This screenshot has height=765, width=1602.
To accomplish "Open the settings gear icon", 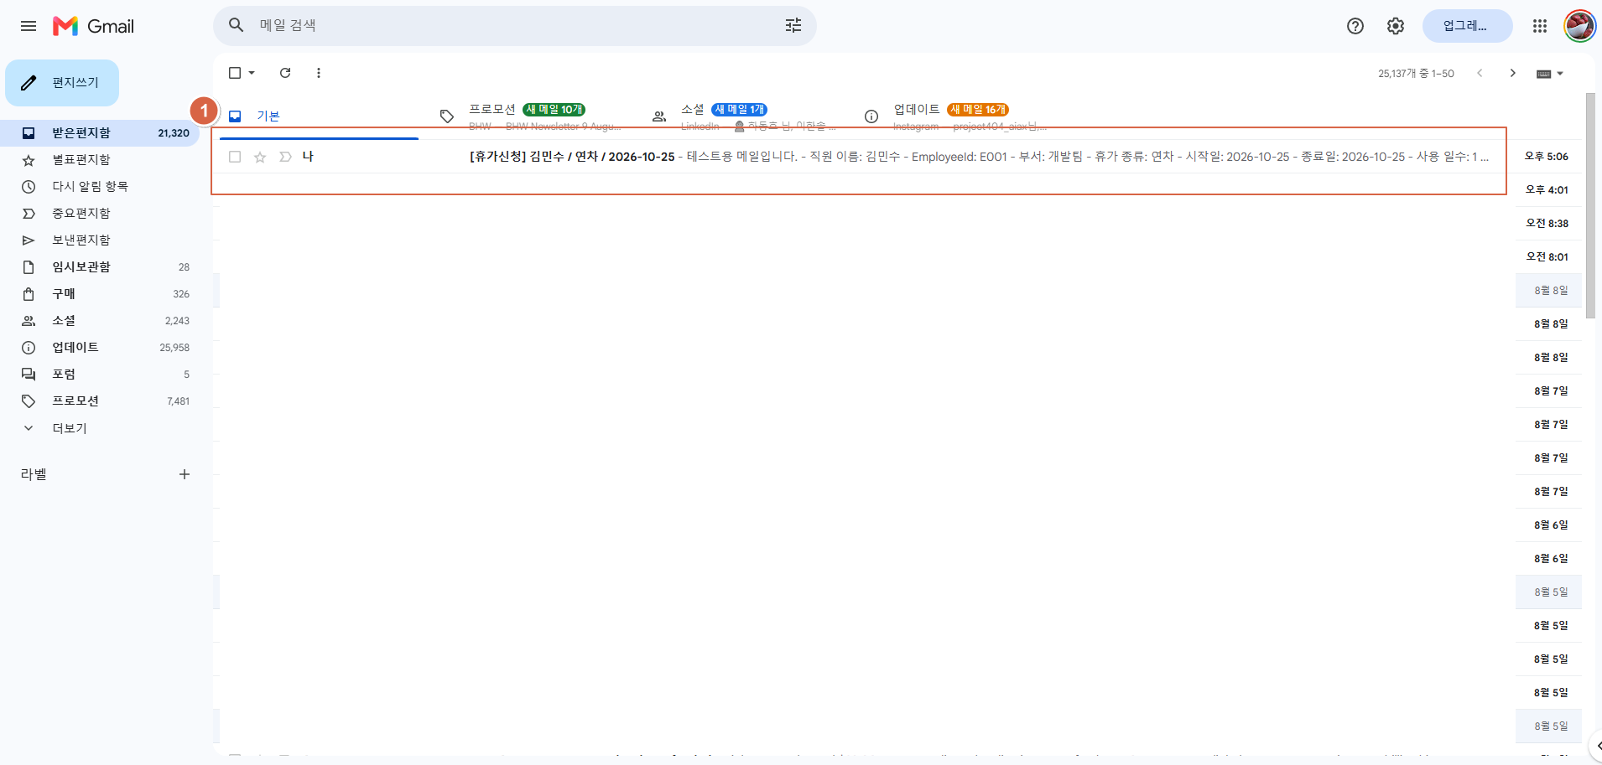I will 1396,26.
